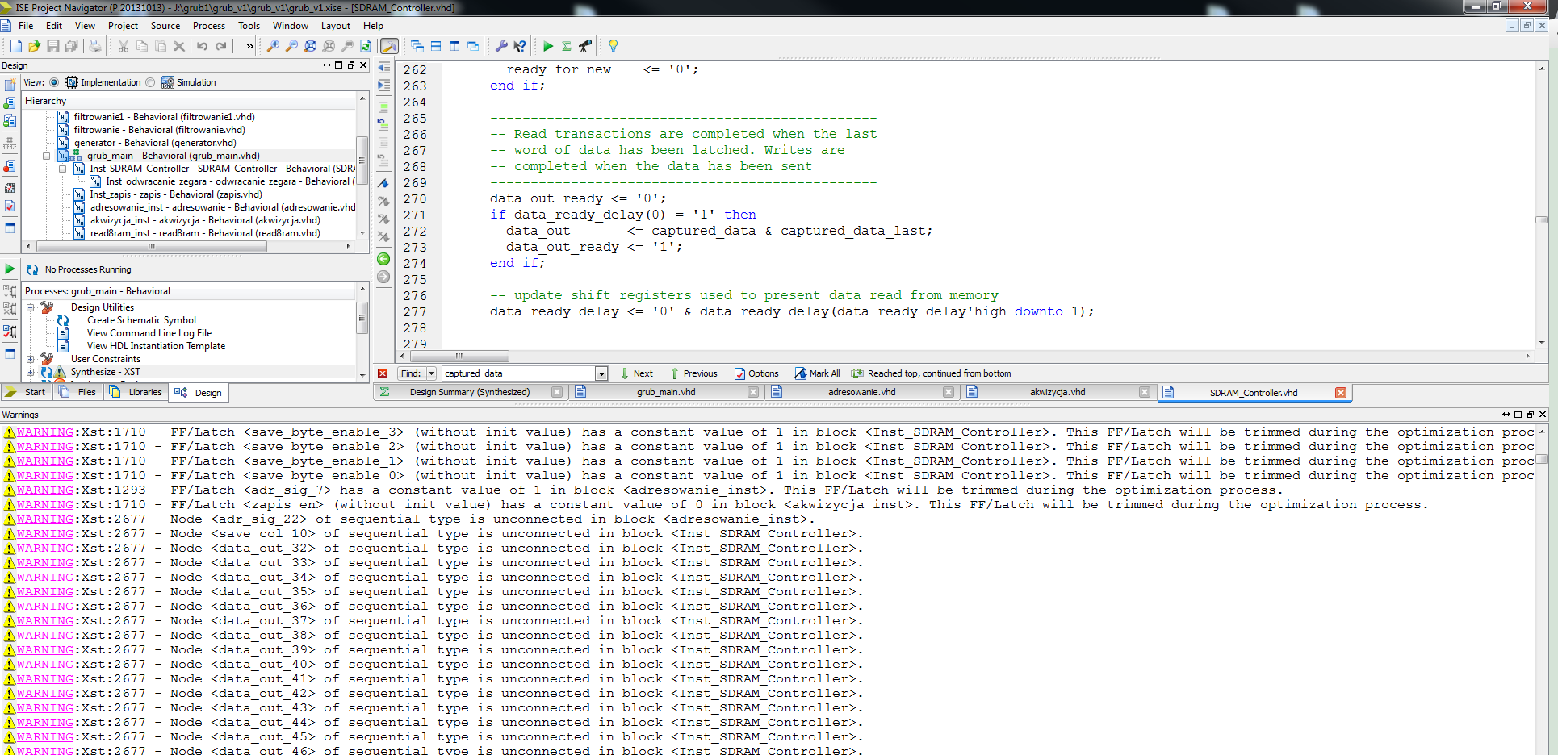Select the Implementation view radio button
The height and width of the screenshot is (755, 1558).
[x=54, y=82]
